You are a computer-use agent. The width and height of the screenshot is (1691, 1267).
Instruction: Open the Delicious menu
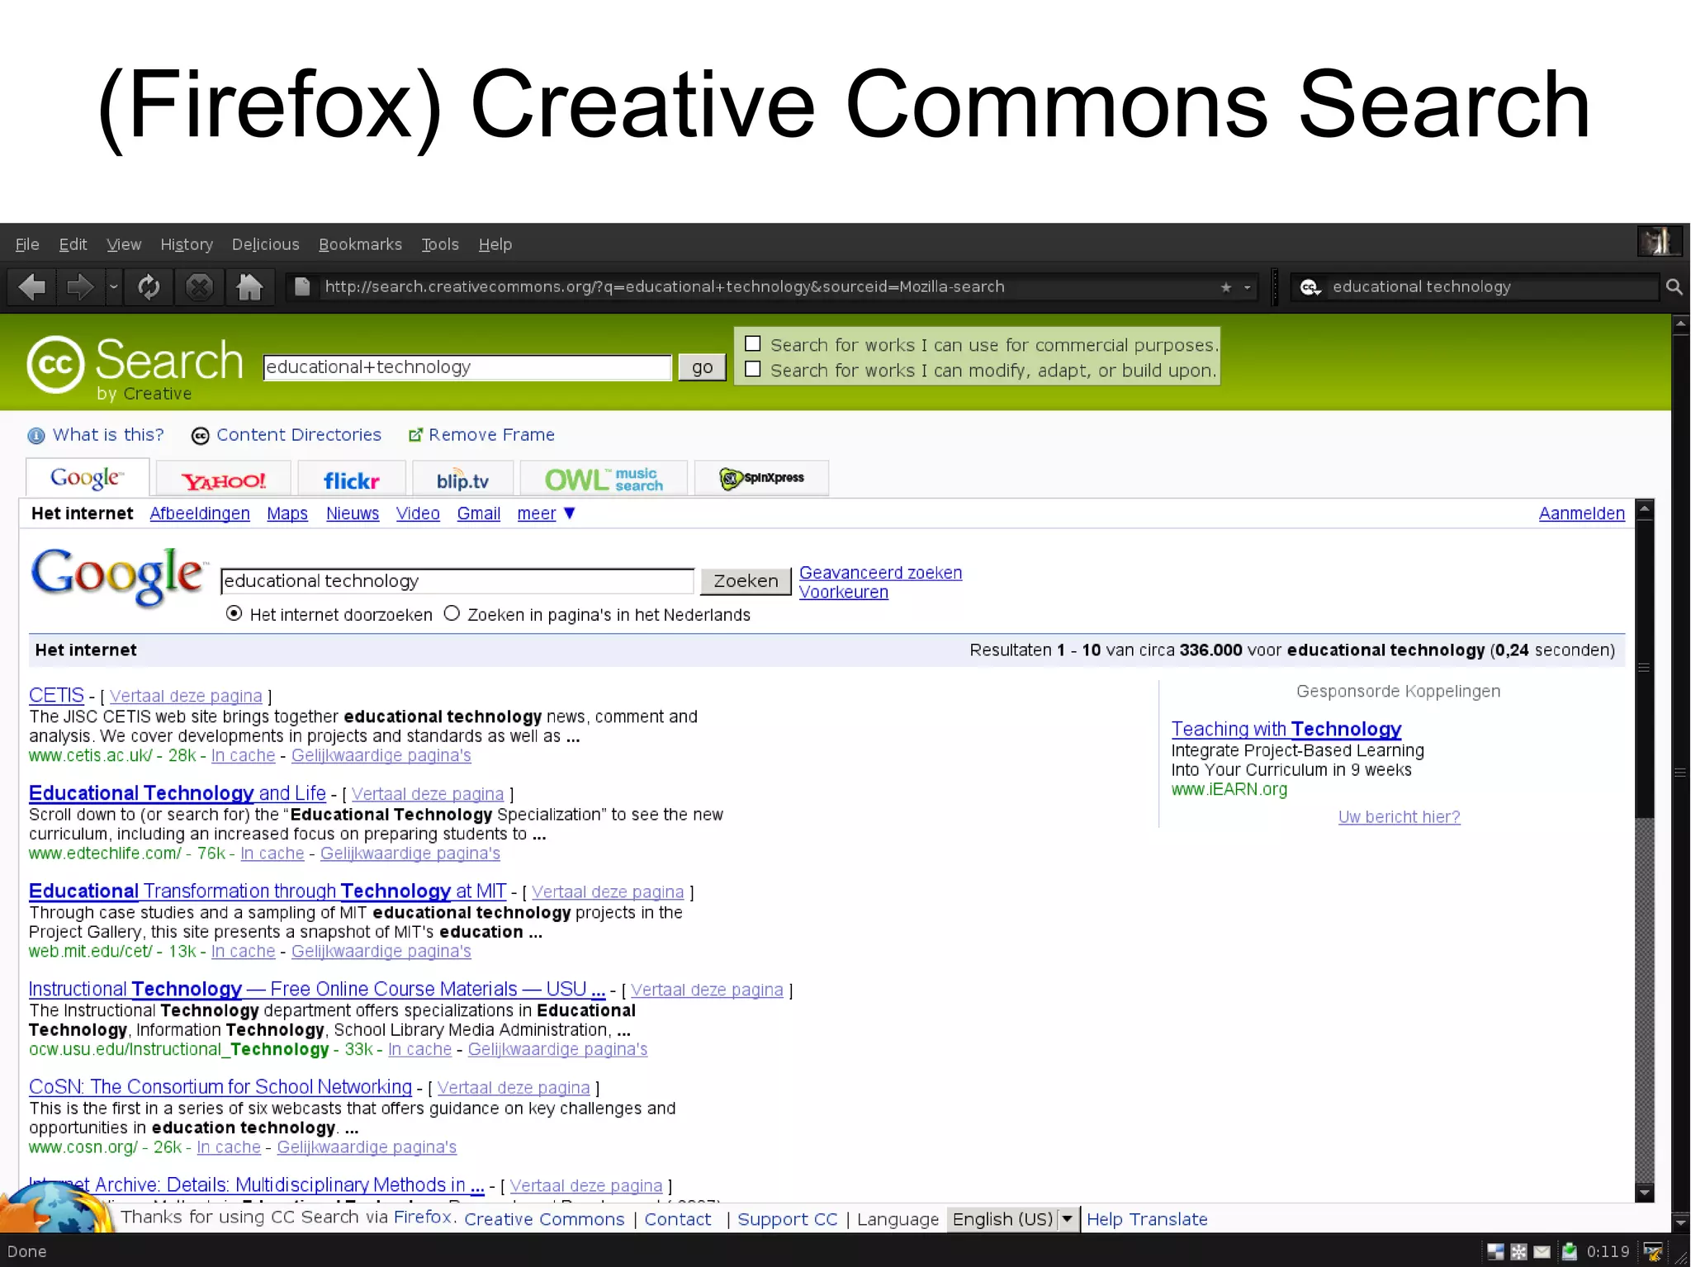pyautogui.click(x=265, y=244)
